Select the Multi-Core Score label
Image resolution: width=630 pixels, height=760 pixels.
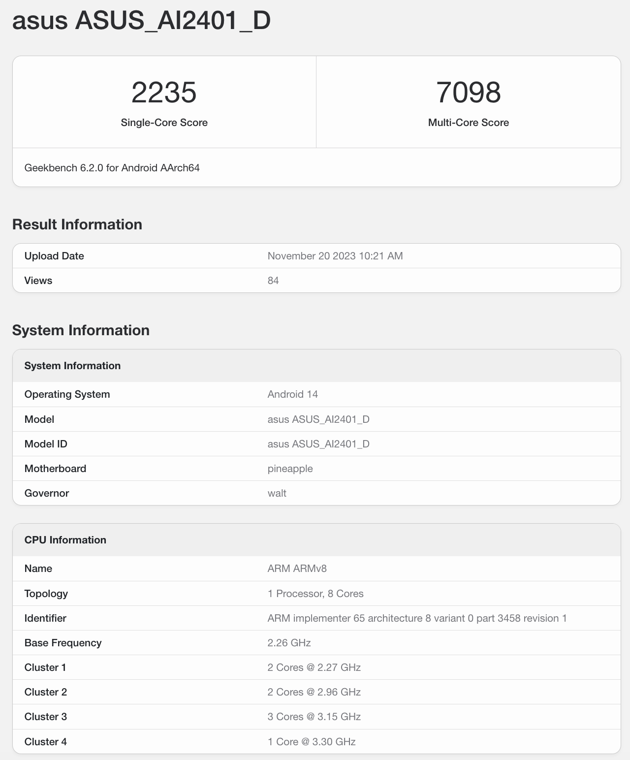[468, 123]
